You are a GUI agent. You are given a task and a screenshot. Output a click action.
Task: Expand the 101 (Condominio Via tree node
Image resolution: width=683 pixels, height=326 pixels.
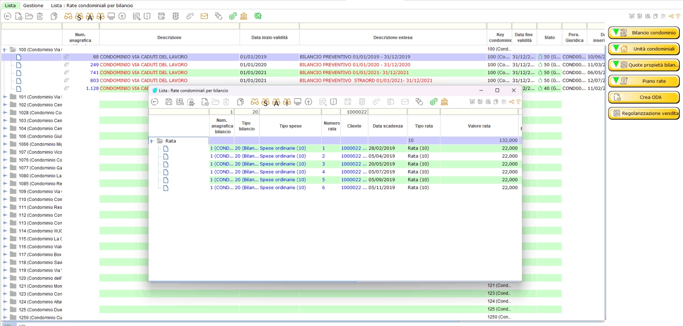(x=5, y=97)
